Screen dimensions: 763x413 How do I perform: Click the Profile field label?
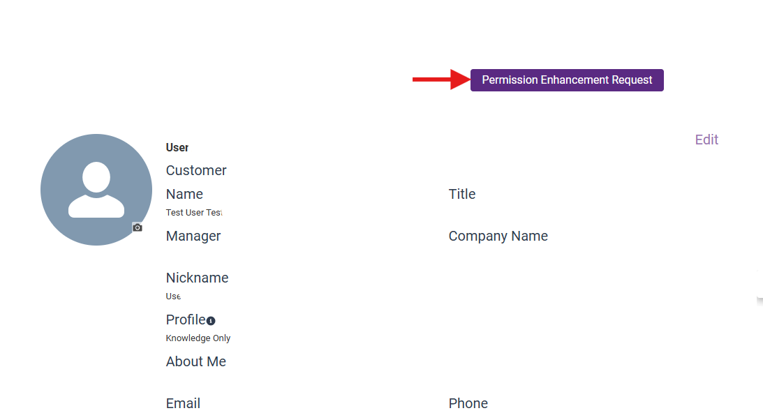tap(185, 320)
